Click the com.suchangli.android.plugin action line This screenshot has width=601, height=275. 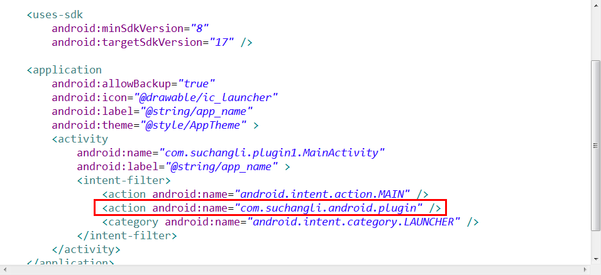pos(272,208)
